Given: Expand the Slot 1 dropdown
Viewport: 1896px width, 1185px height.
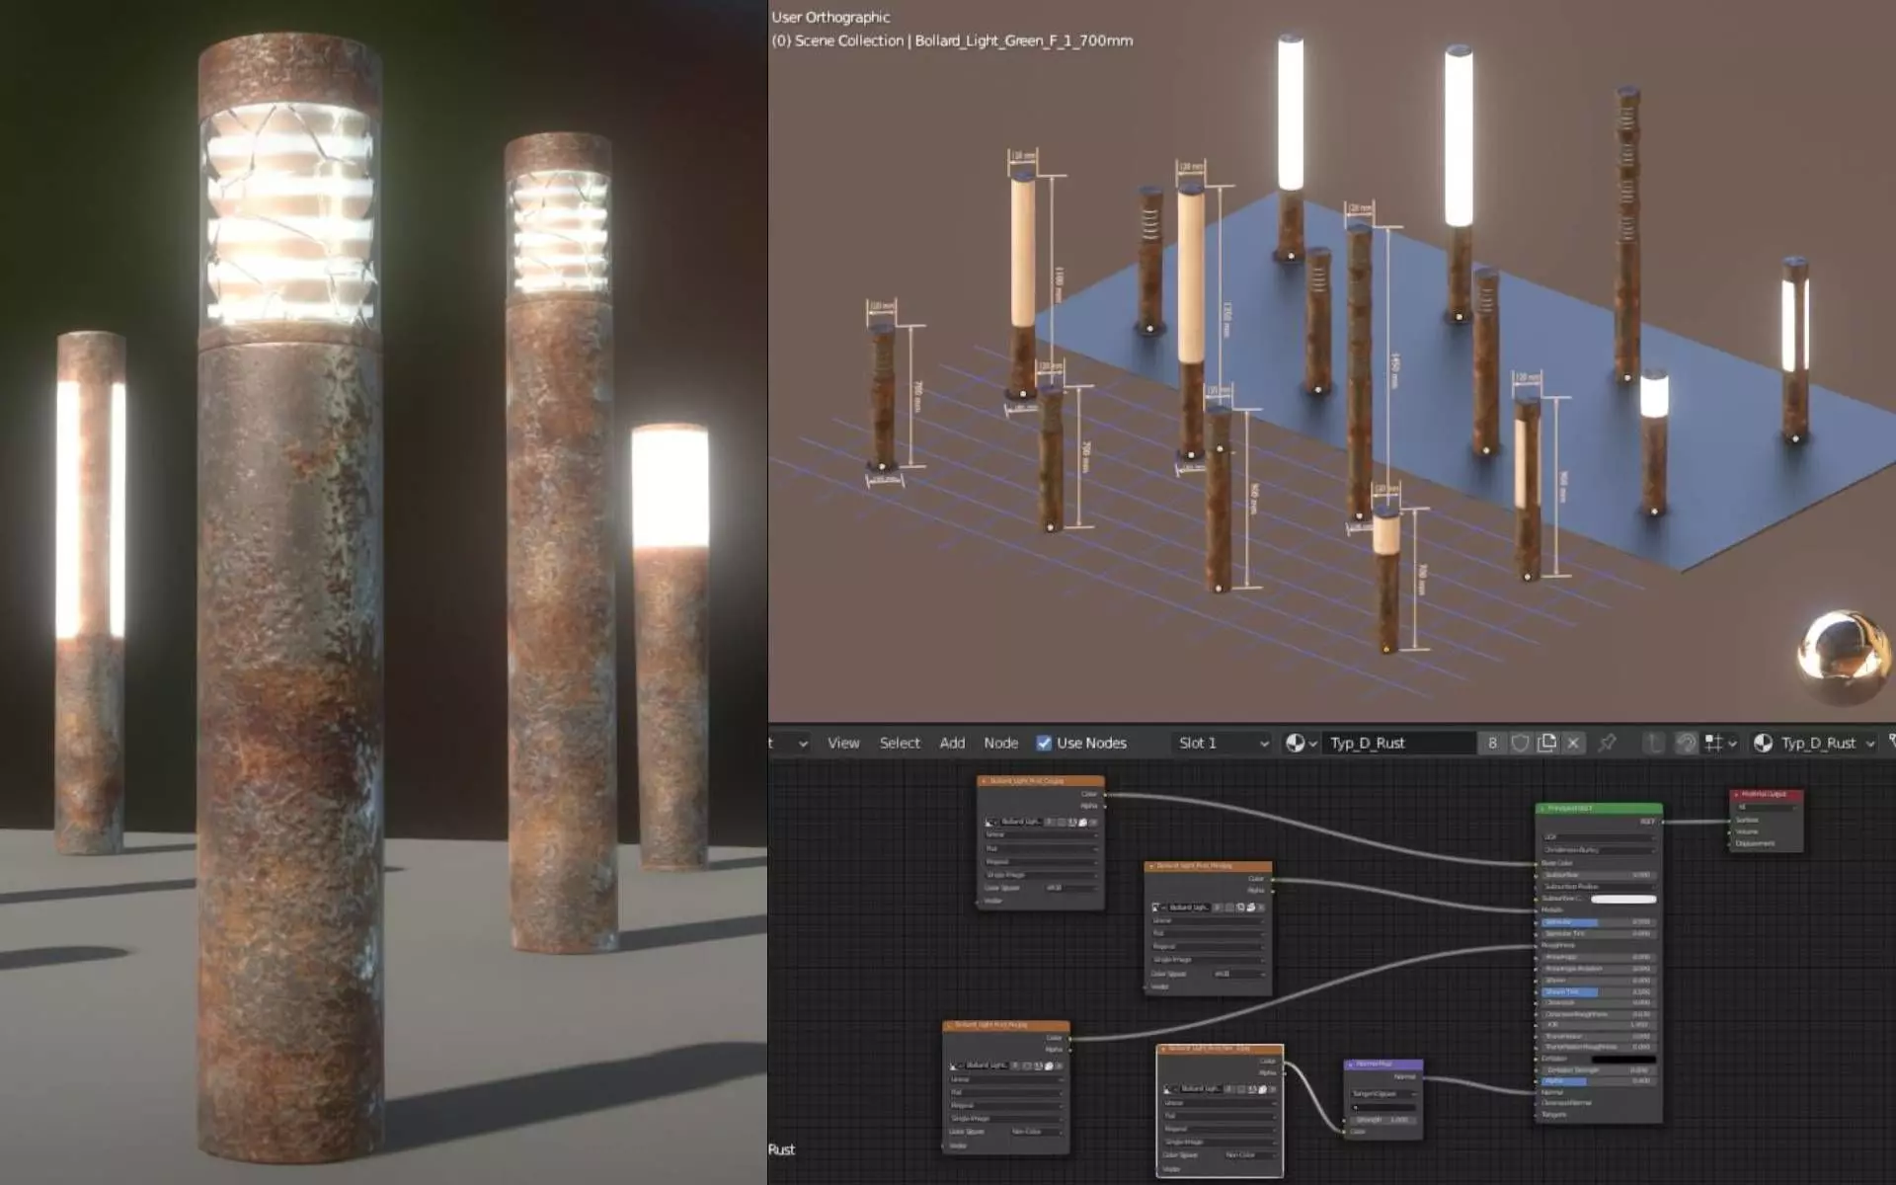Looking at the screenshot, I should coord(1223,743).
